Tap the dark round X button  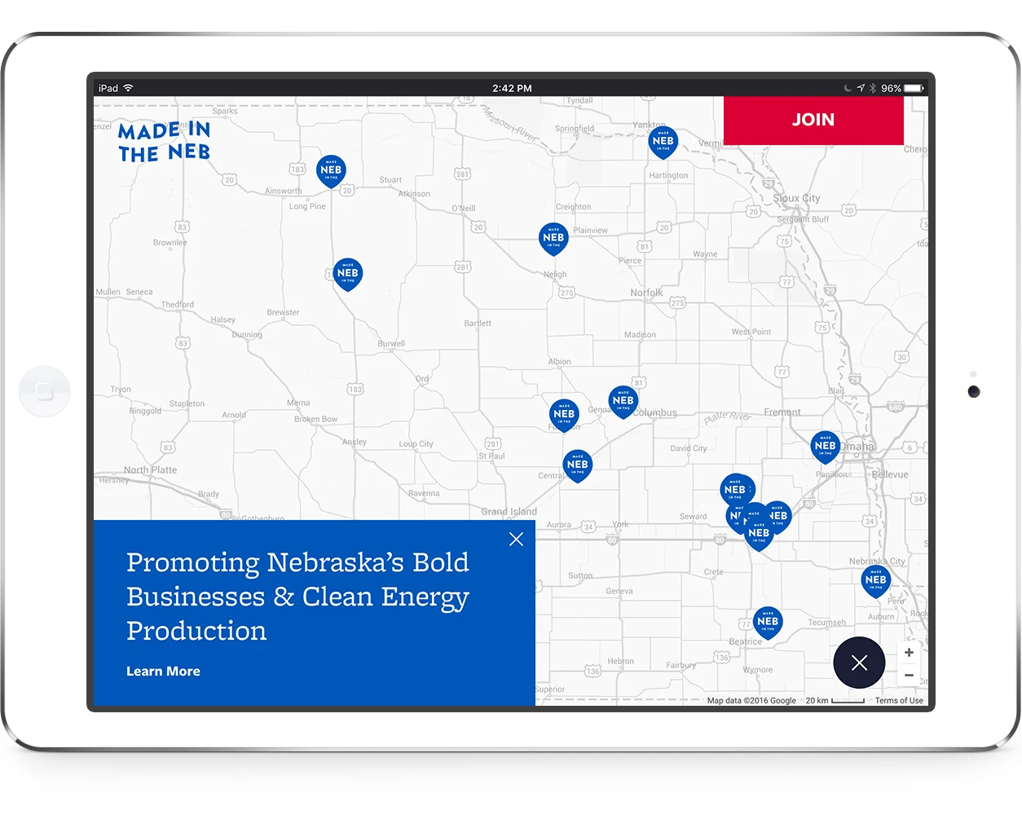click(x=859, y=663)
